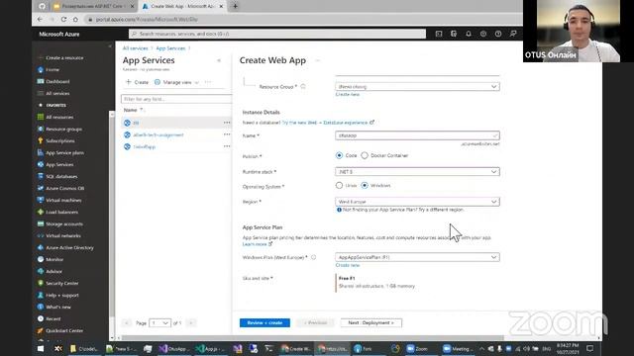Screen dimensions: 634x356
Task: Click the Filter for any field box
Action: pyautogui.click(x=176, y=99)
